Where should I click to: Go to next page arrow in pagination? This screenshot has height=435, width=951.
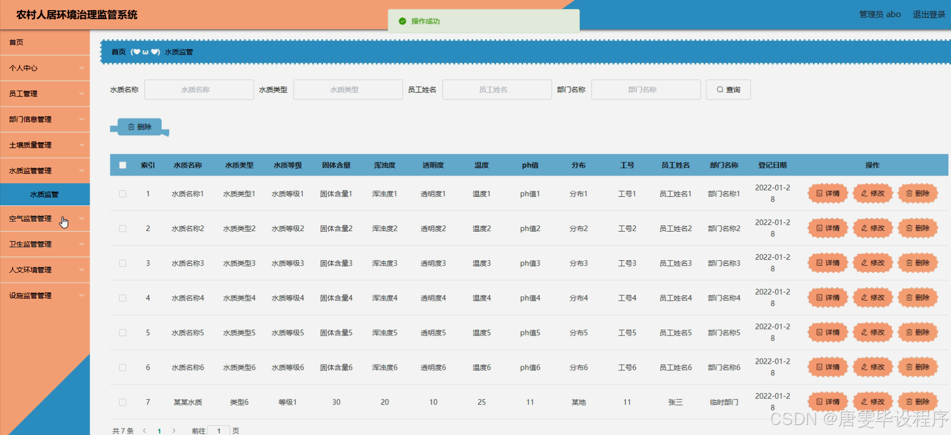pyautogui.click(x=174, y=430)
